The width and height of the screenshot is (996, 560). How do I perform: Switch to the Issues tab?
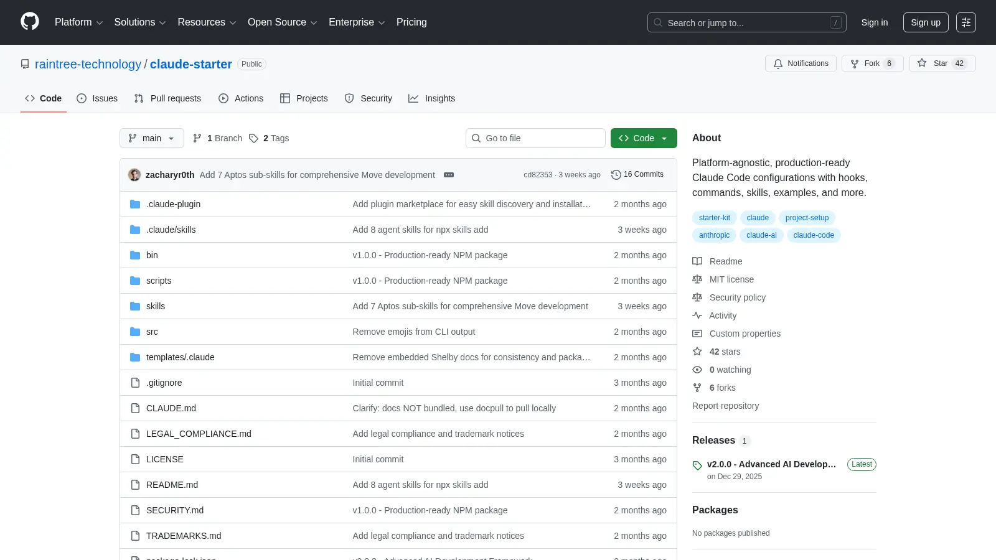[97, 98]
